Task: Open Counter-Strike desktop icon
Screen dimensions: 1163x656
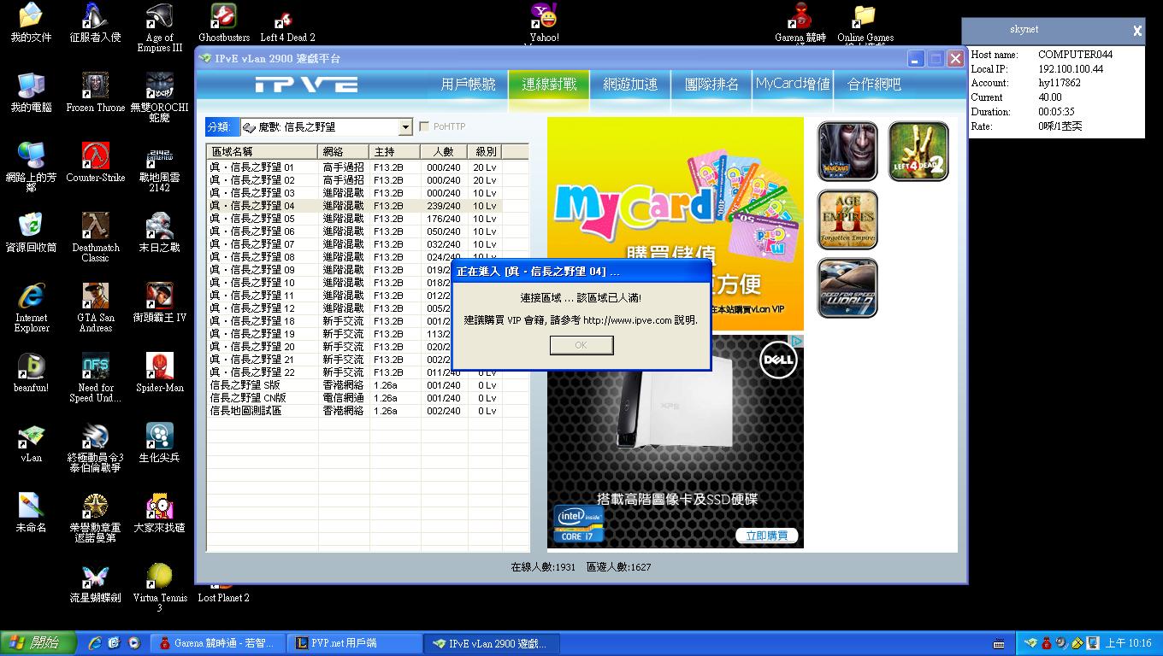Action: point(95,162)
